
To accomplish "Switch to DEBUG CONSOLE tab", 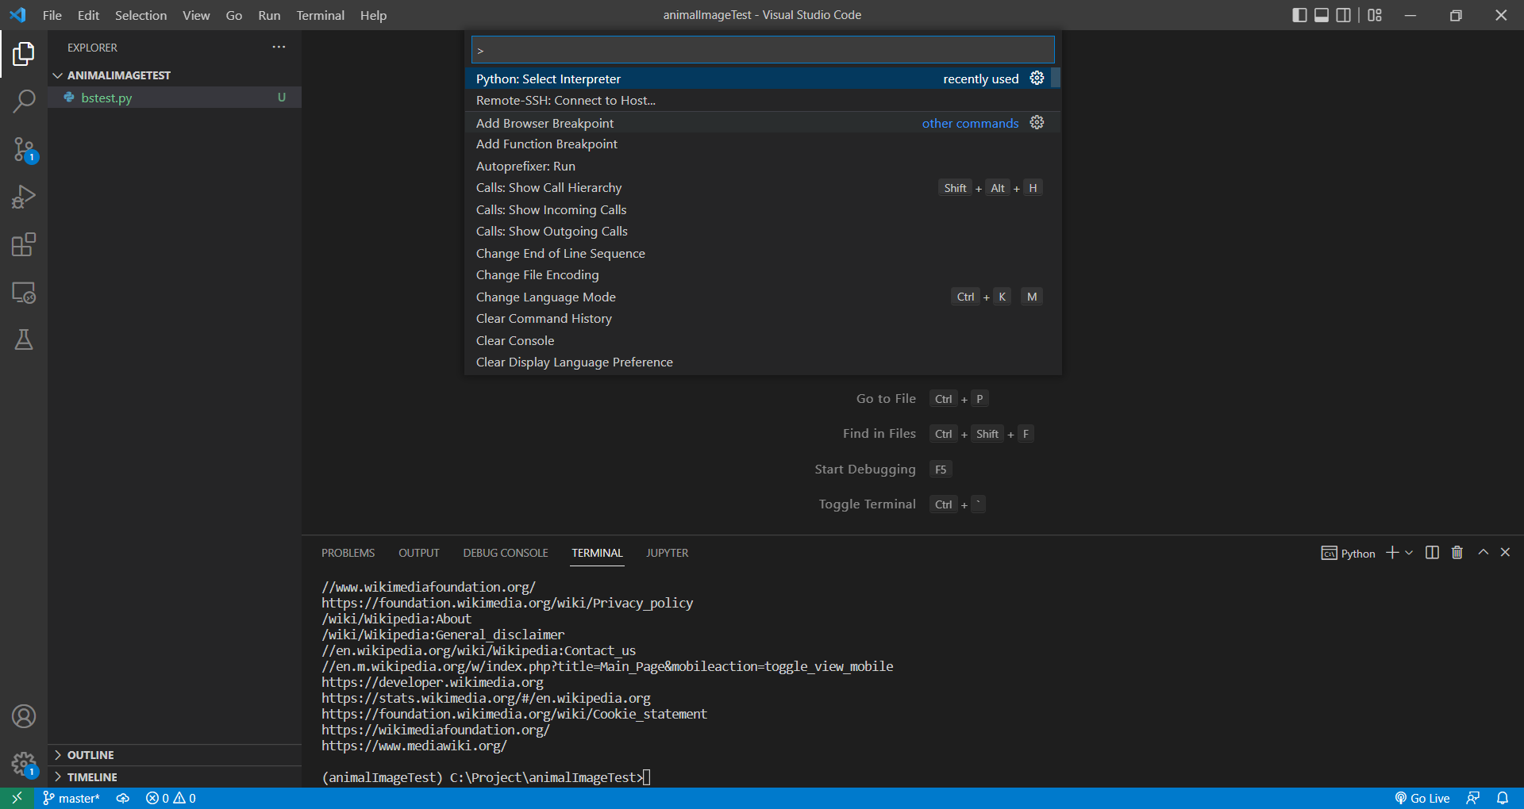I will (506, 553).
